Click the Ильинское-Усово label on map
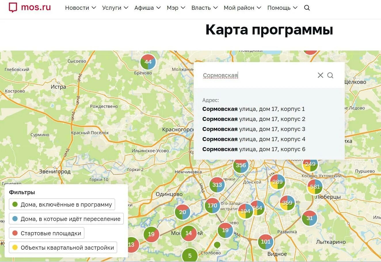 click(x=150, y=151)
